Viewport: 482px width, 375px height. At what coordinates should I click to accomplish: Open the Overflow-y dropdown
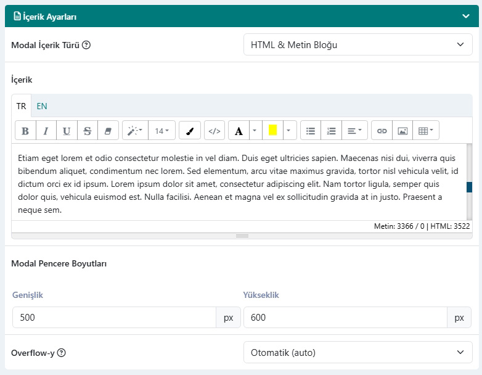click(x=358, y=352)
